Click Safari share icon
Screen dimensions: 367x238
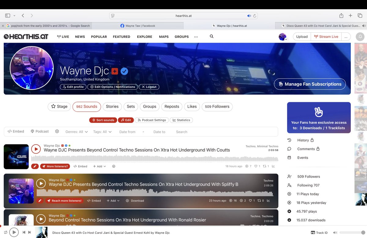coord(341,16)
